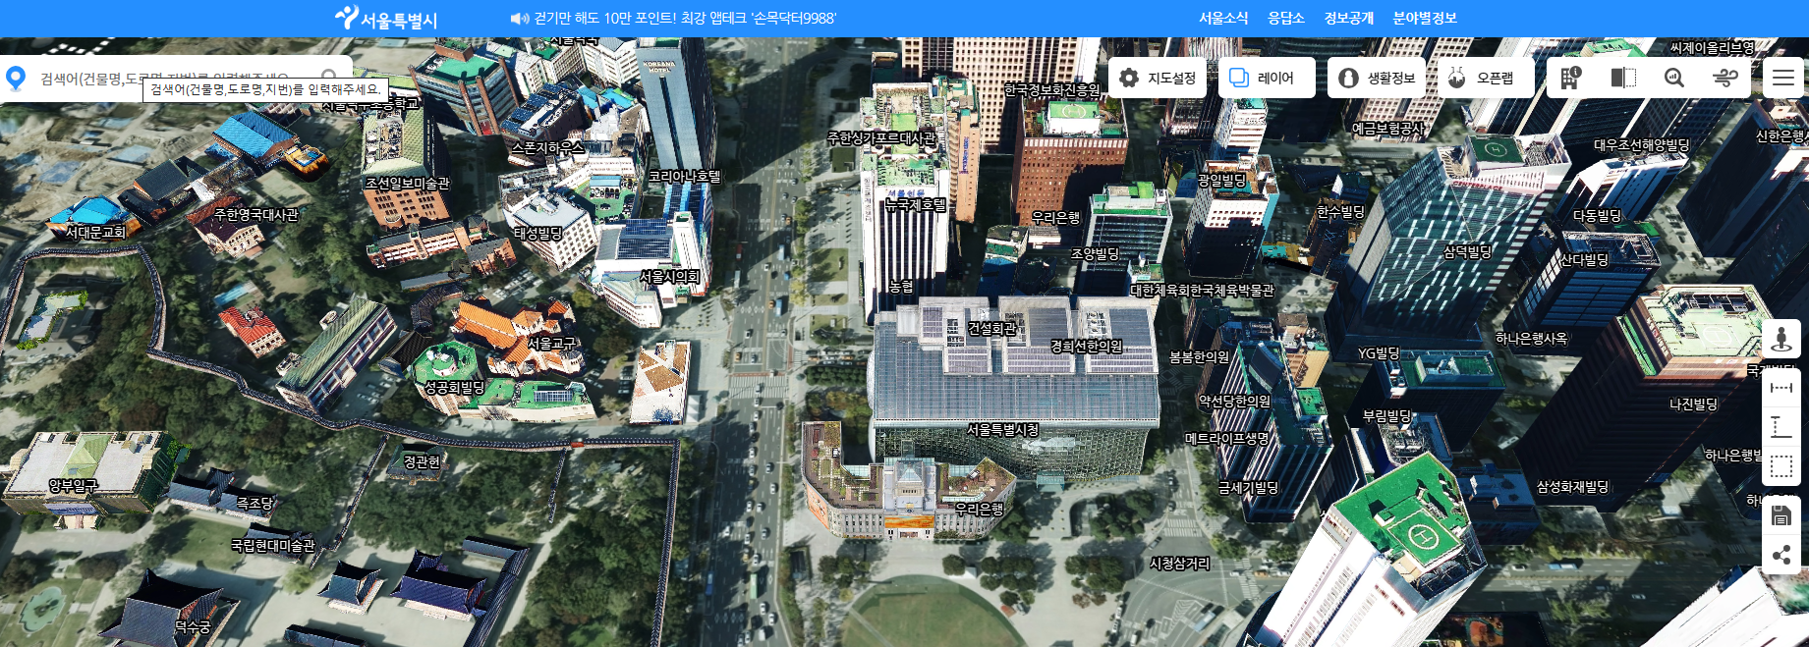Select the dashed square area tool

click(x=1781, y=466)
